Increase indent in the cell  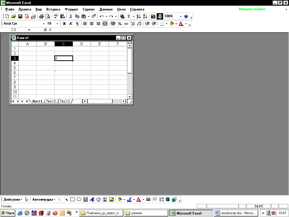[x=154, y=24]
